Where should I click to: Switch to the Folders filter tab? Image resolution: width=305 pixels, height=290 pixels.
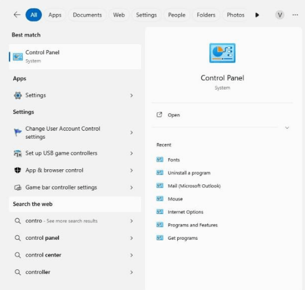(206, 15)
